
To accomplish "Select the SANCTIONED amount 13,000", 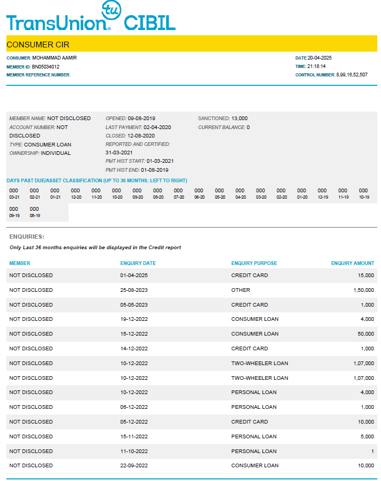I will pyautogui.click(x=240, y=119).
